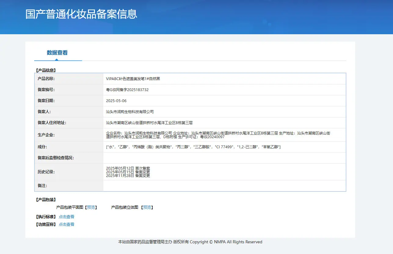Click the 生产企业 details cell

224,135
